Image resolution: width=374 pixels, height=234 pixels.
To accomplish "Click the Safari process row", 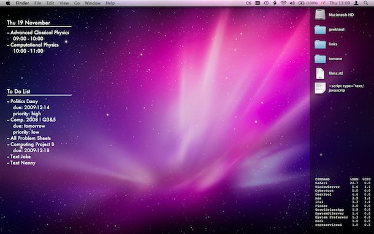I will (x=343, y=183).
